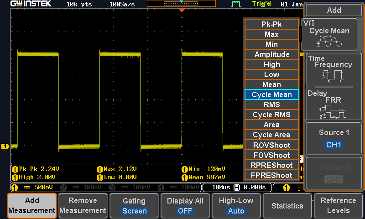Viewport: 365px width, 219px height.
Task: Click the orange trigger position marker
Action: point(182,10)
